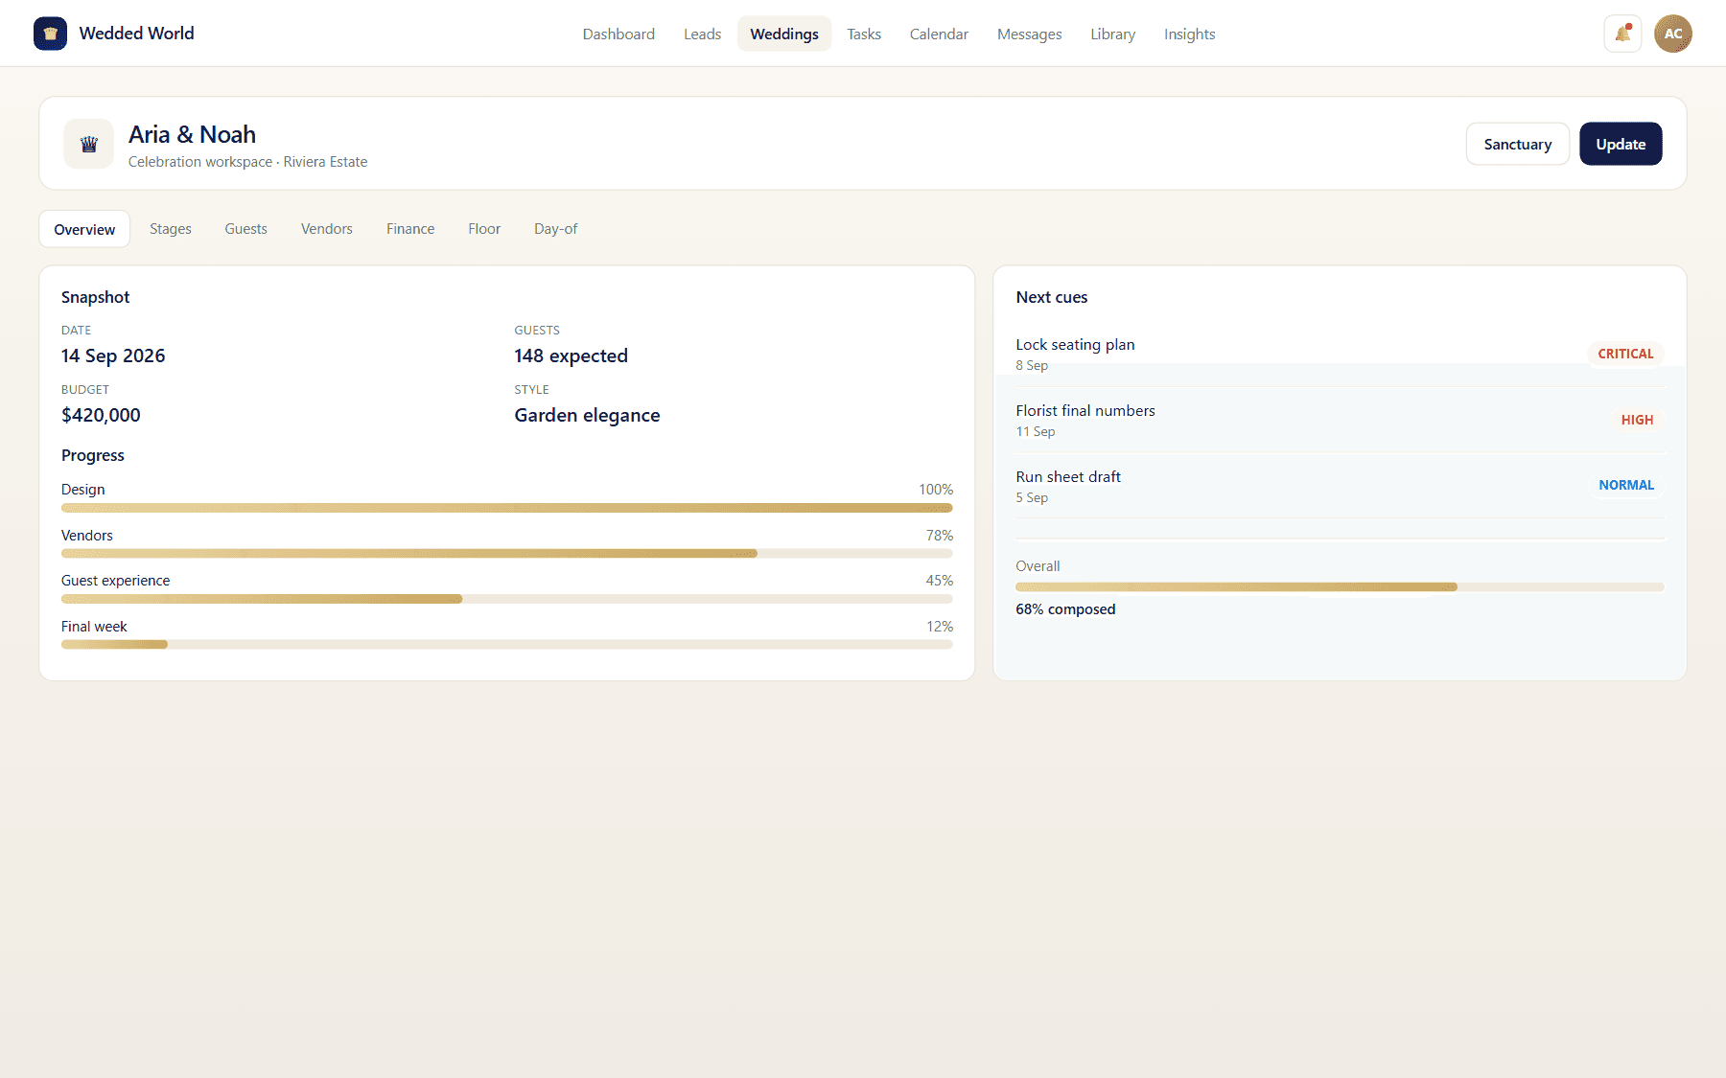Open the Library nav item

tap(1112, 34)
